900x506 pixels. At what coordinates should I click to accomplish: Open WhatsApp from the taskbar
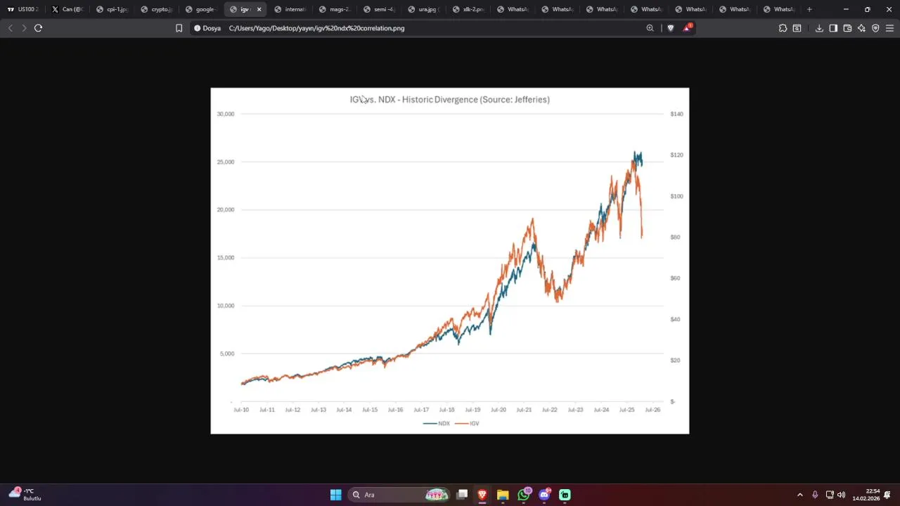click(524, 495)
